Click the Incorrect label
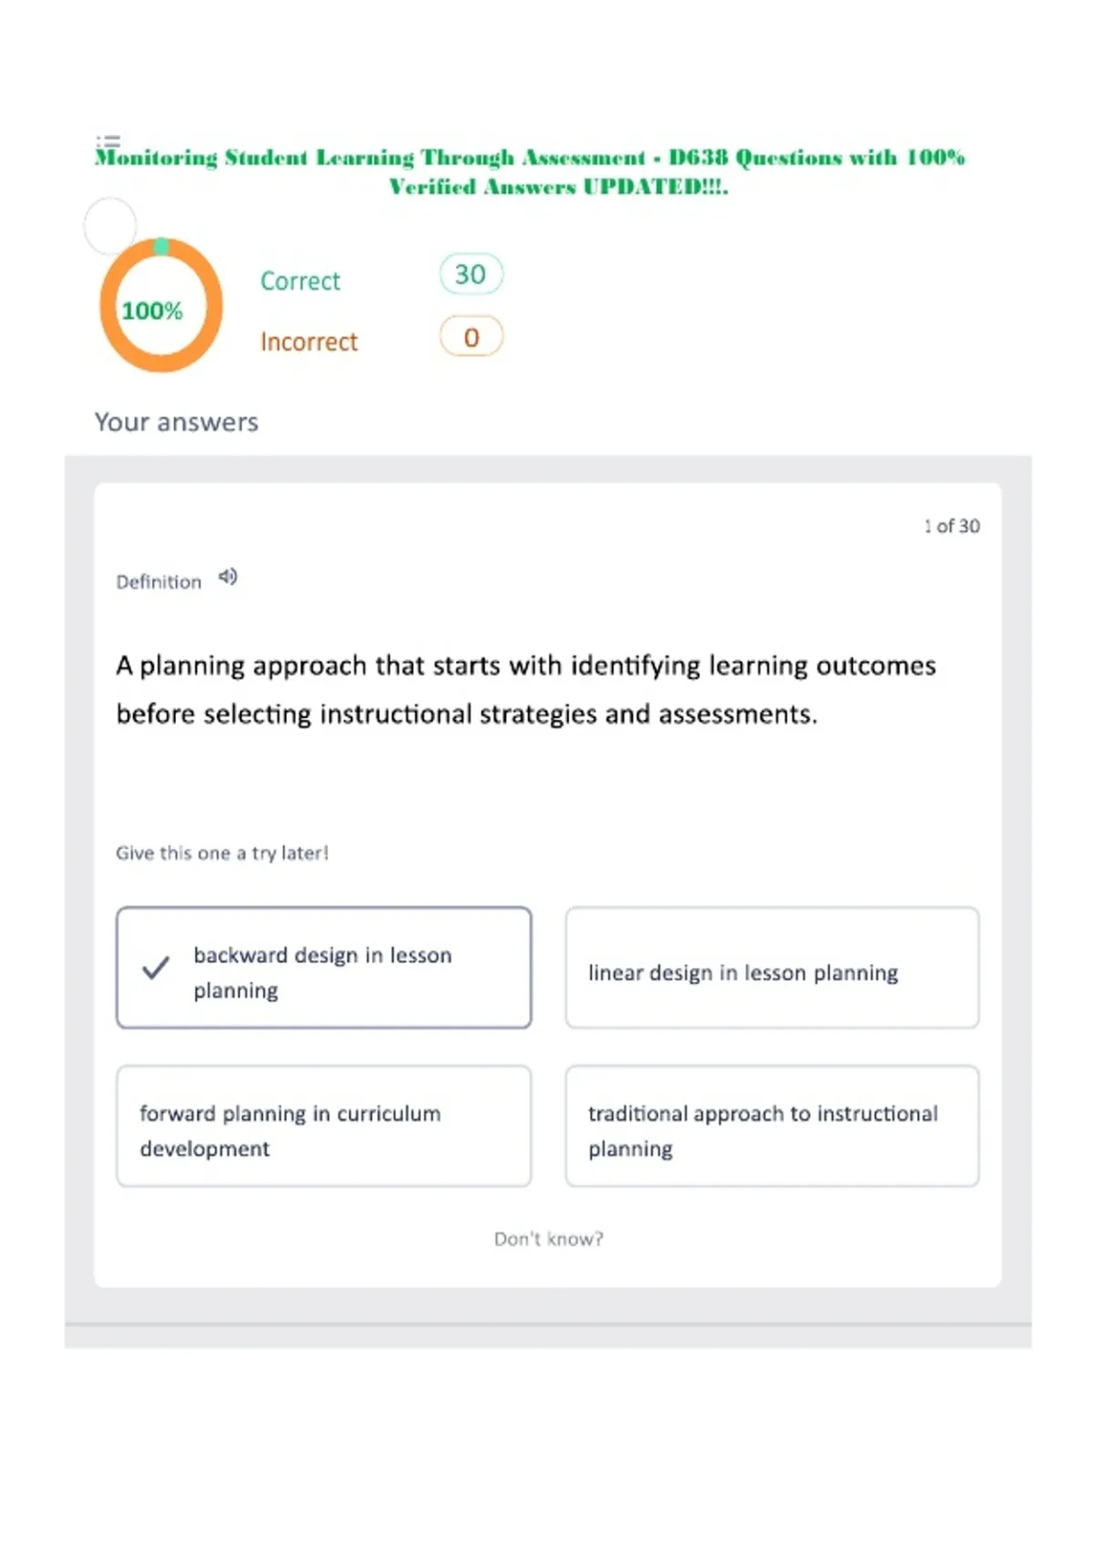Screen dimensions: 1094x1549 (x=309, y=342)
